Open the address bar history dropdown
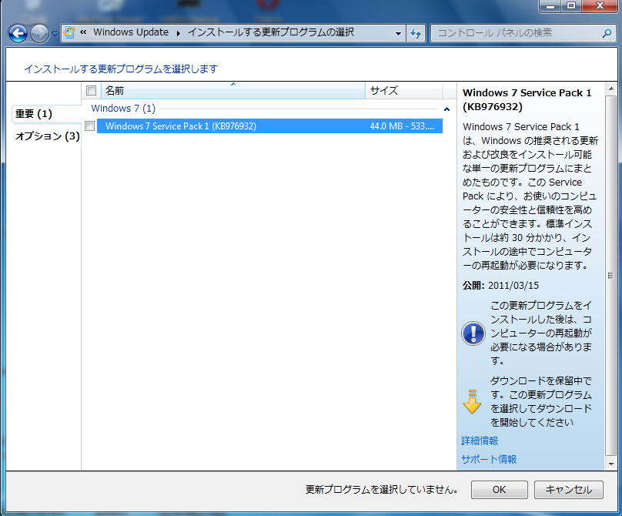This screenshot has width=622, height=516. pyautogui.click(x=398, y=33)
